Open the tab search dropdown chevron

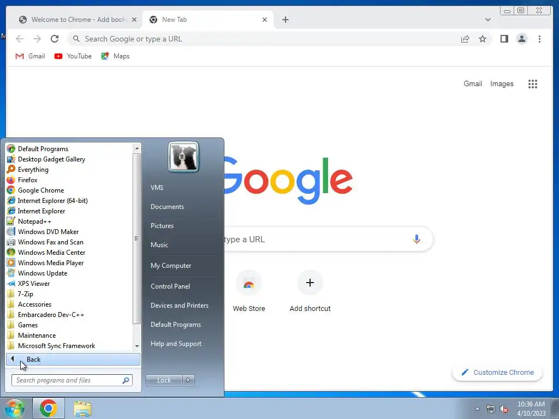[x=487, y=20]
